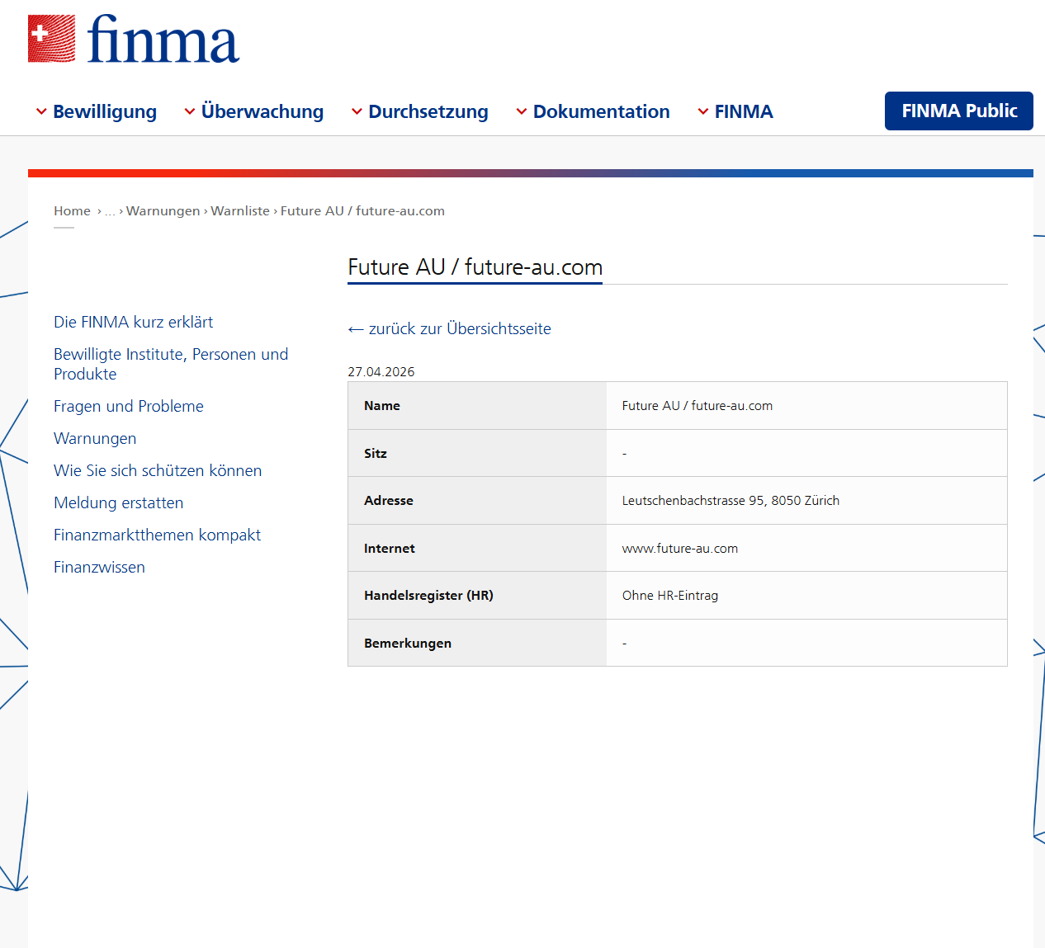Open the Dokumentation navigation item

[x=602, y=111]
